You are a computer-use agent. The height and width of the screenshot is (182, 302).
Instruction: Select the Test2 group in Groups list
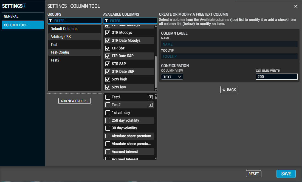pos(75,60)
